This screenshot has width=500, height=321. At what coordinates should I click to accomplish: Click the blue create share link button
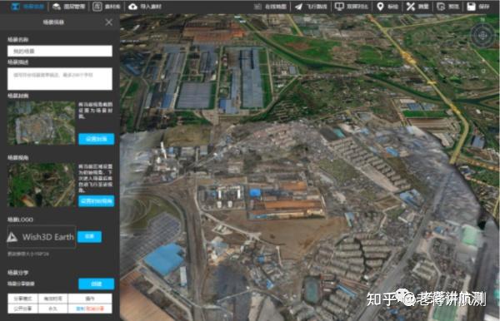pos(97,284)
